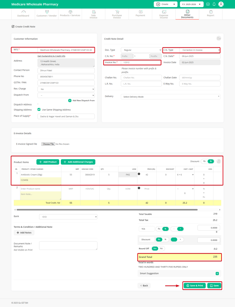
Task: Open the Bank ICICI dropdown
Action: 68,216
